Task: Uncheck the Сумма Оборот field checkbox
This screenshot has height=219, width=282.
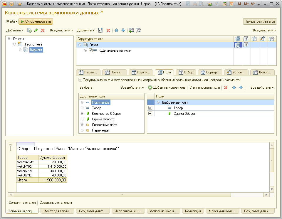Action: pyautogui.click(x=150, y=114)
